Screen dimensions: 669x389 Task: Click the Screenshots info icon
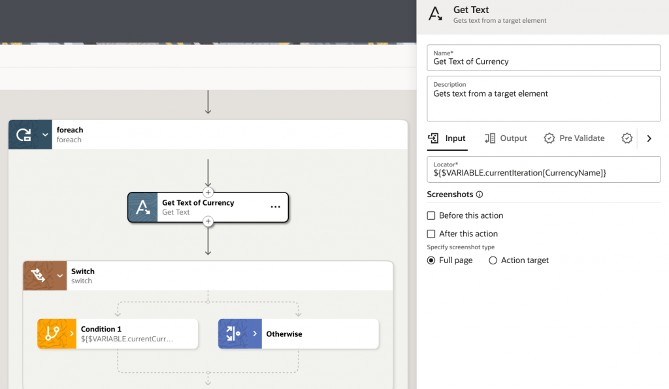click(480, 194)
